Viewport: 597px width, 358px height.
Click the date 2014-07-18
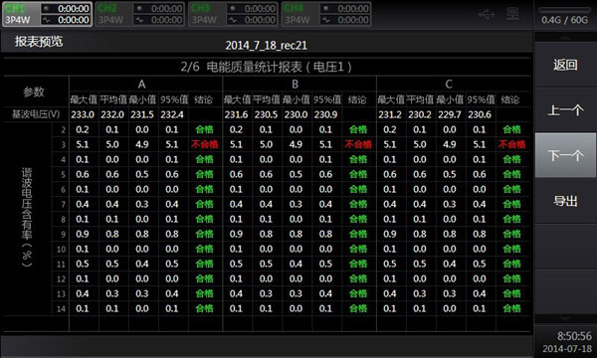[x=567, y=348]
